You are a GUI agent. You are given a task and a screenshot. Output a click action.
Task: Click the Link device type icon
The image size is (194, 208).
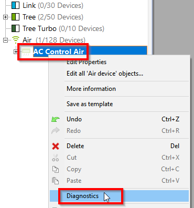[x=15, y=5]
